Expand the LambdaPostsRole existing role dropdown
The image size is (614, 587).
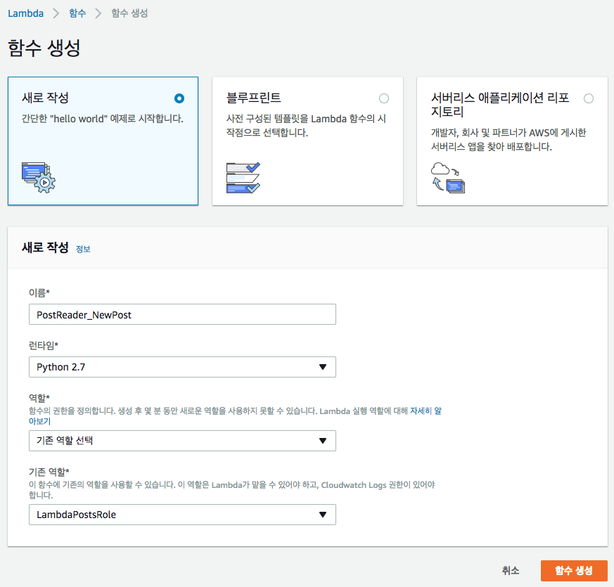point(182,515)
